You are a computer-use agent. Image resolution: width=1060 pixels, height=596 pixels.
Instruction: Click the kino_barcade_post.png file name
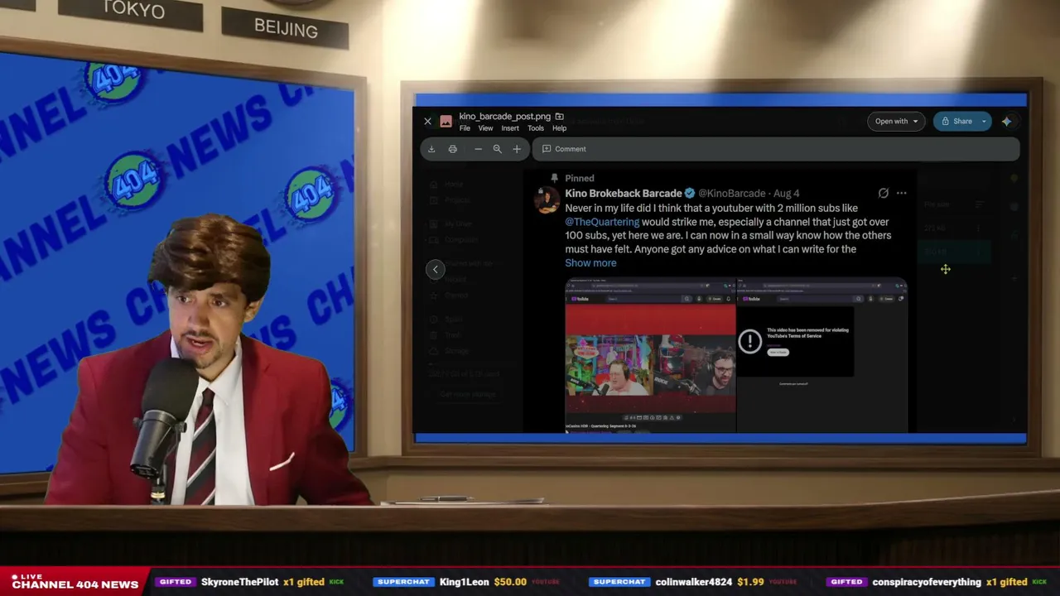pyautogui.click(x=505, y=117)
